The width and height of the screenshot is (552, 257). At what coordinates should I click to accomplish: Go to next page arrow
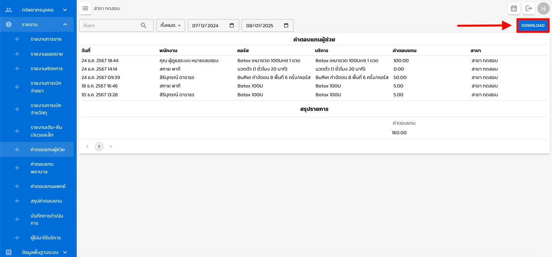coord(111,147)
